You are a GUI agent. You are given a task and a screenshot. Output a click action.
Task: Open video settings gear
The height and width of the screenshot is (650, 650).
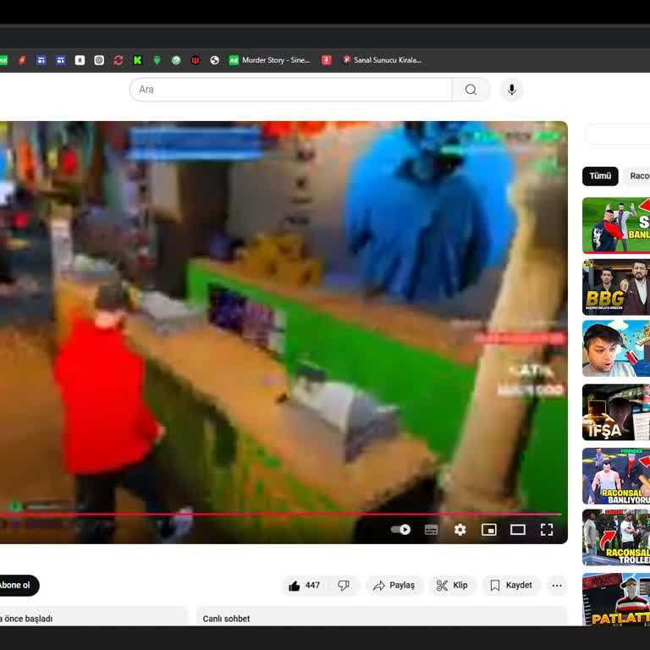point(460,529)
